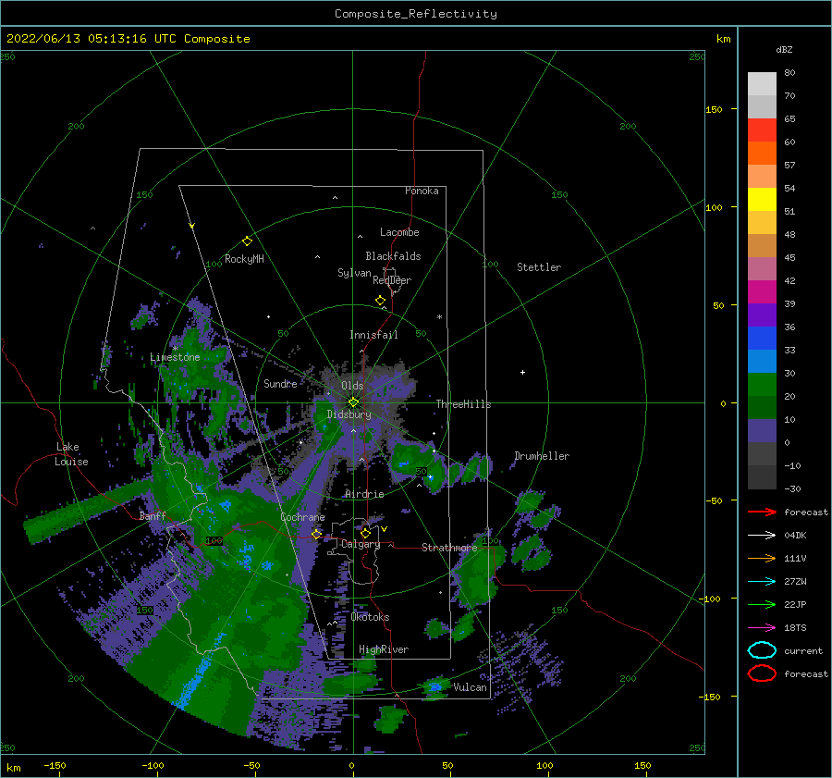Click the red forecast arrow in legend
832x778 pixels.
[x=762, y=512]
